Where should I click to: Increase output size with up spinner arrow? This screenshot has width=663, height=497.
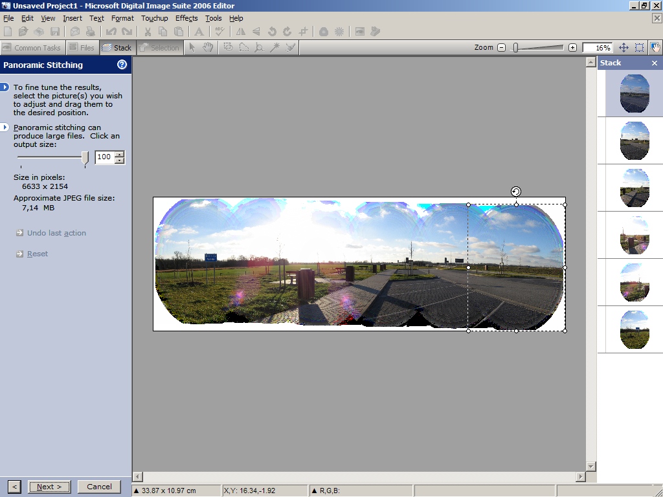[120, 154]
